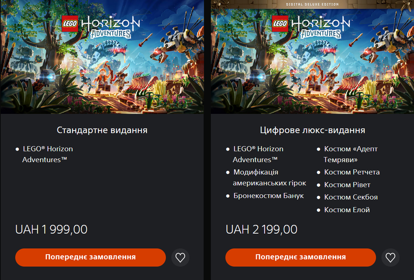Click the Бронекостюм Банук list item
The image size is (414, 280).
point(265,196)
